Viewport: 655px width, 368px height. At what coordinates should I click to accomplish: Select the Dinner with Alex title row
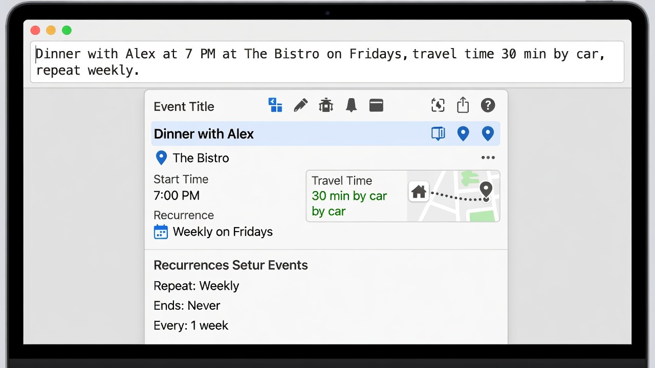coord(325,134)
